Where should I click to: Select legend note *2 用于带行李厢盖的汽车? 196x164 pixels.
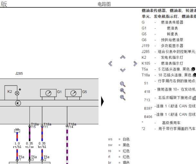169,129
